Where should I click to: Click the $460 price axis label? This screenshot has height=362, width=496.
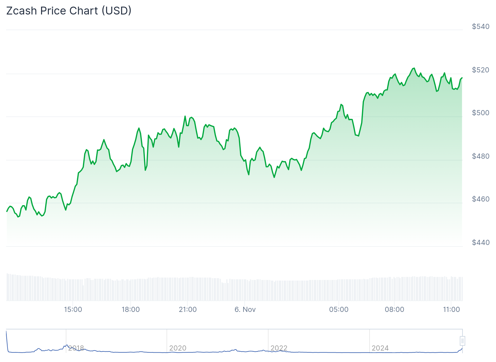pyautogui.click(x=480, y=199)
